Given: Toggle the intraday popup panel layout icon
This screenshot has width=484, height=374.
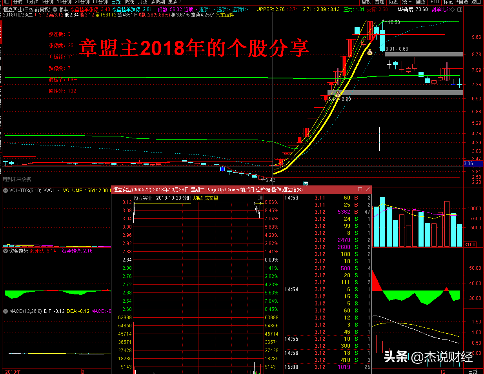Looking at the screenshot, I should [260, 198].
